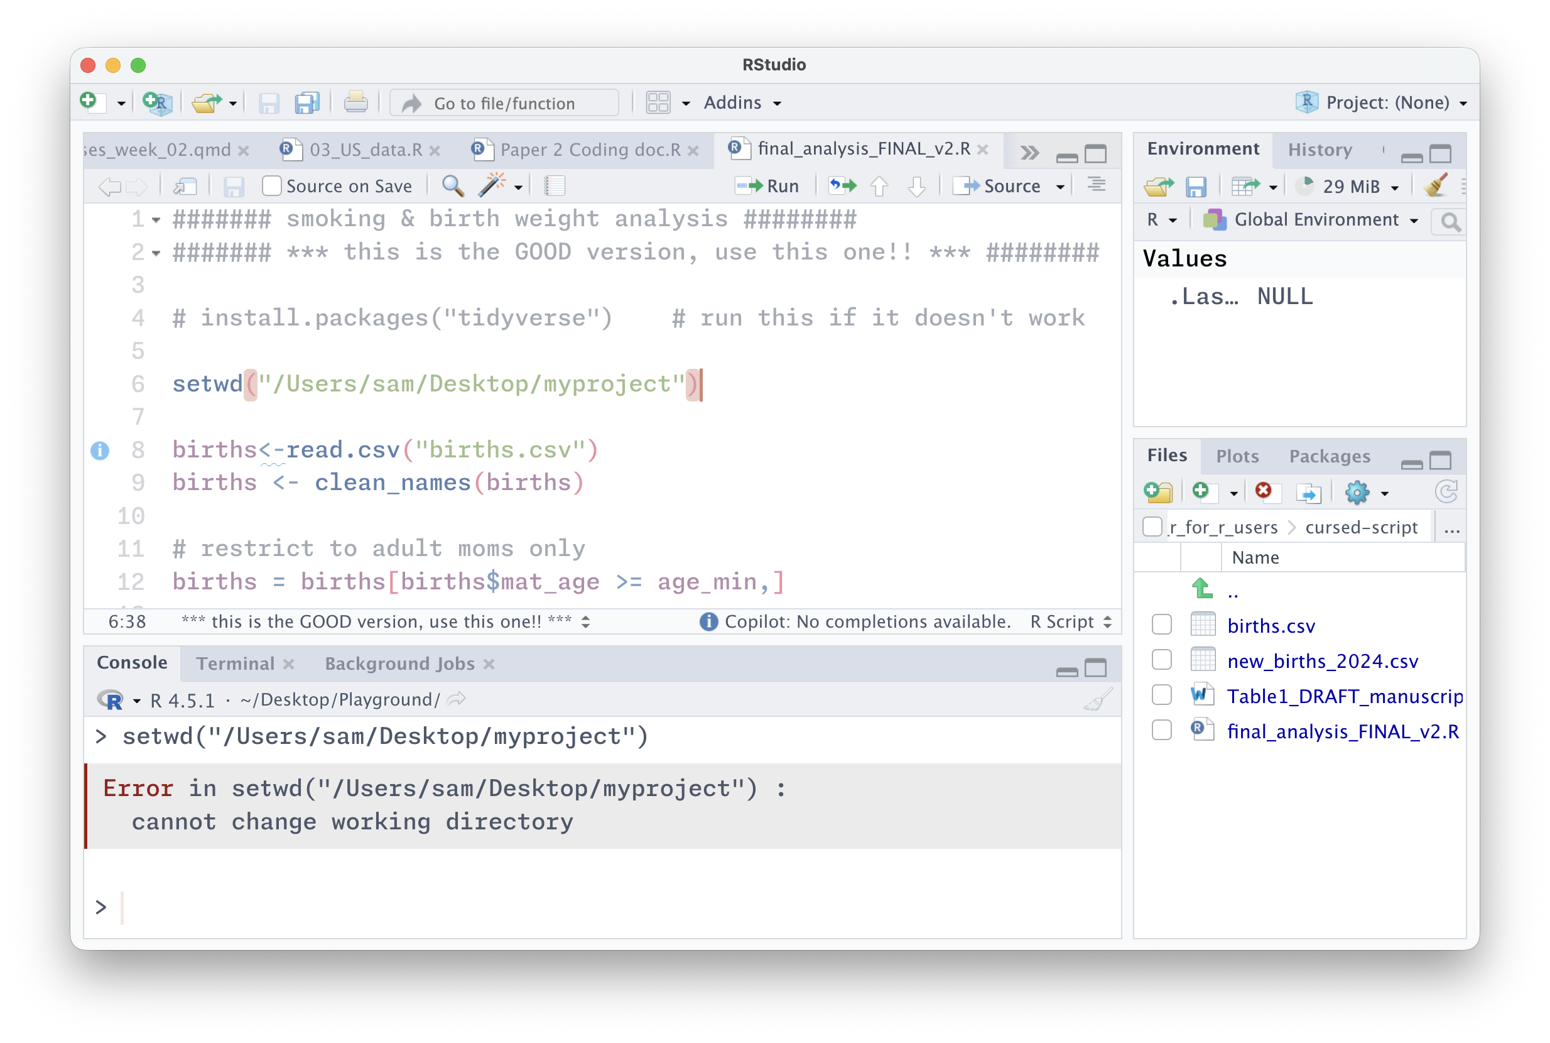
Task: Open the Addins dropdown
Action: pos(743,102)
